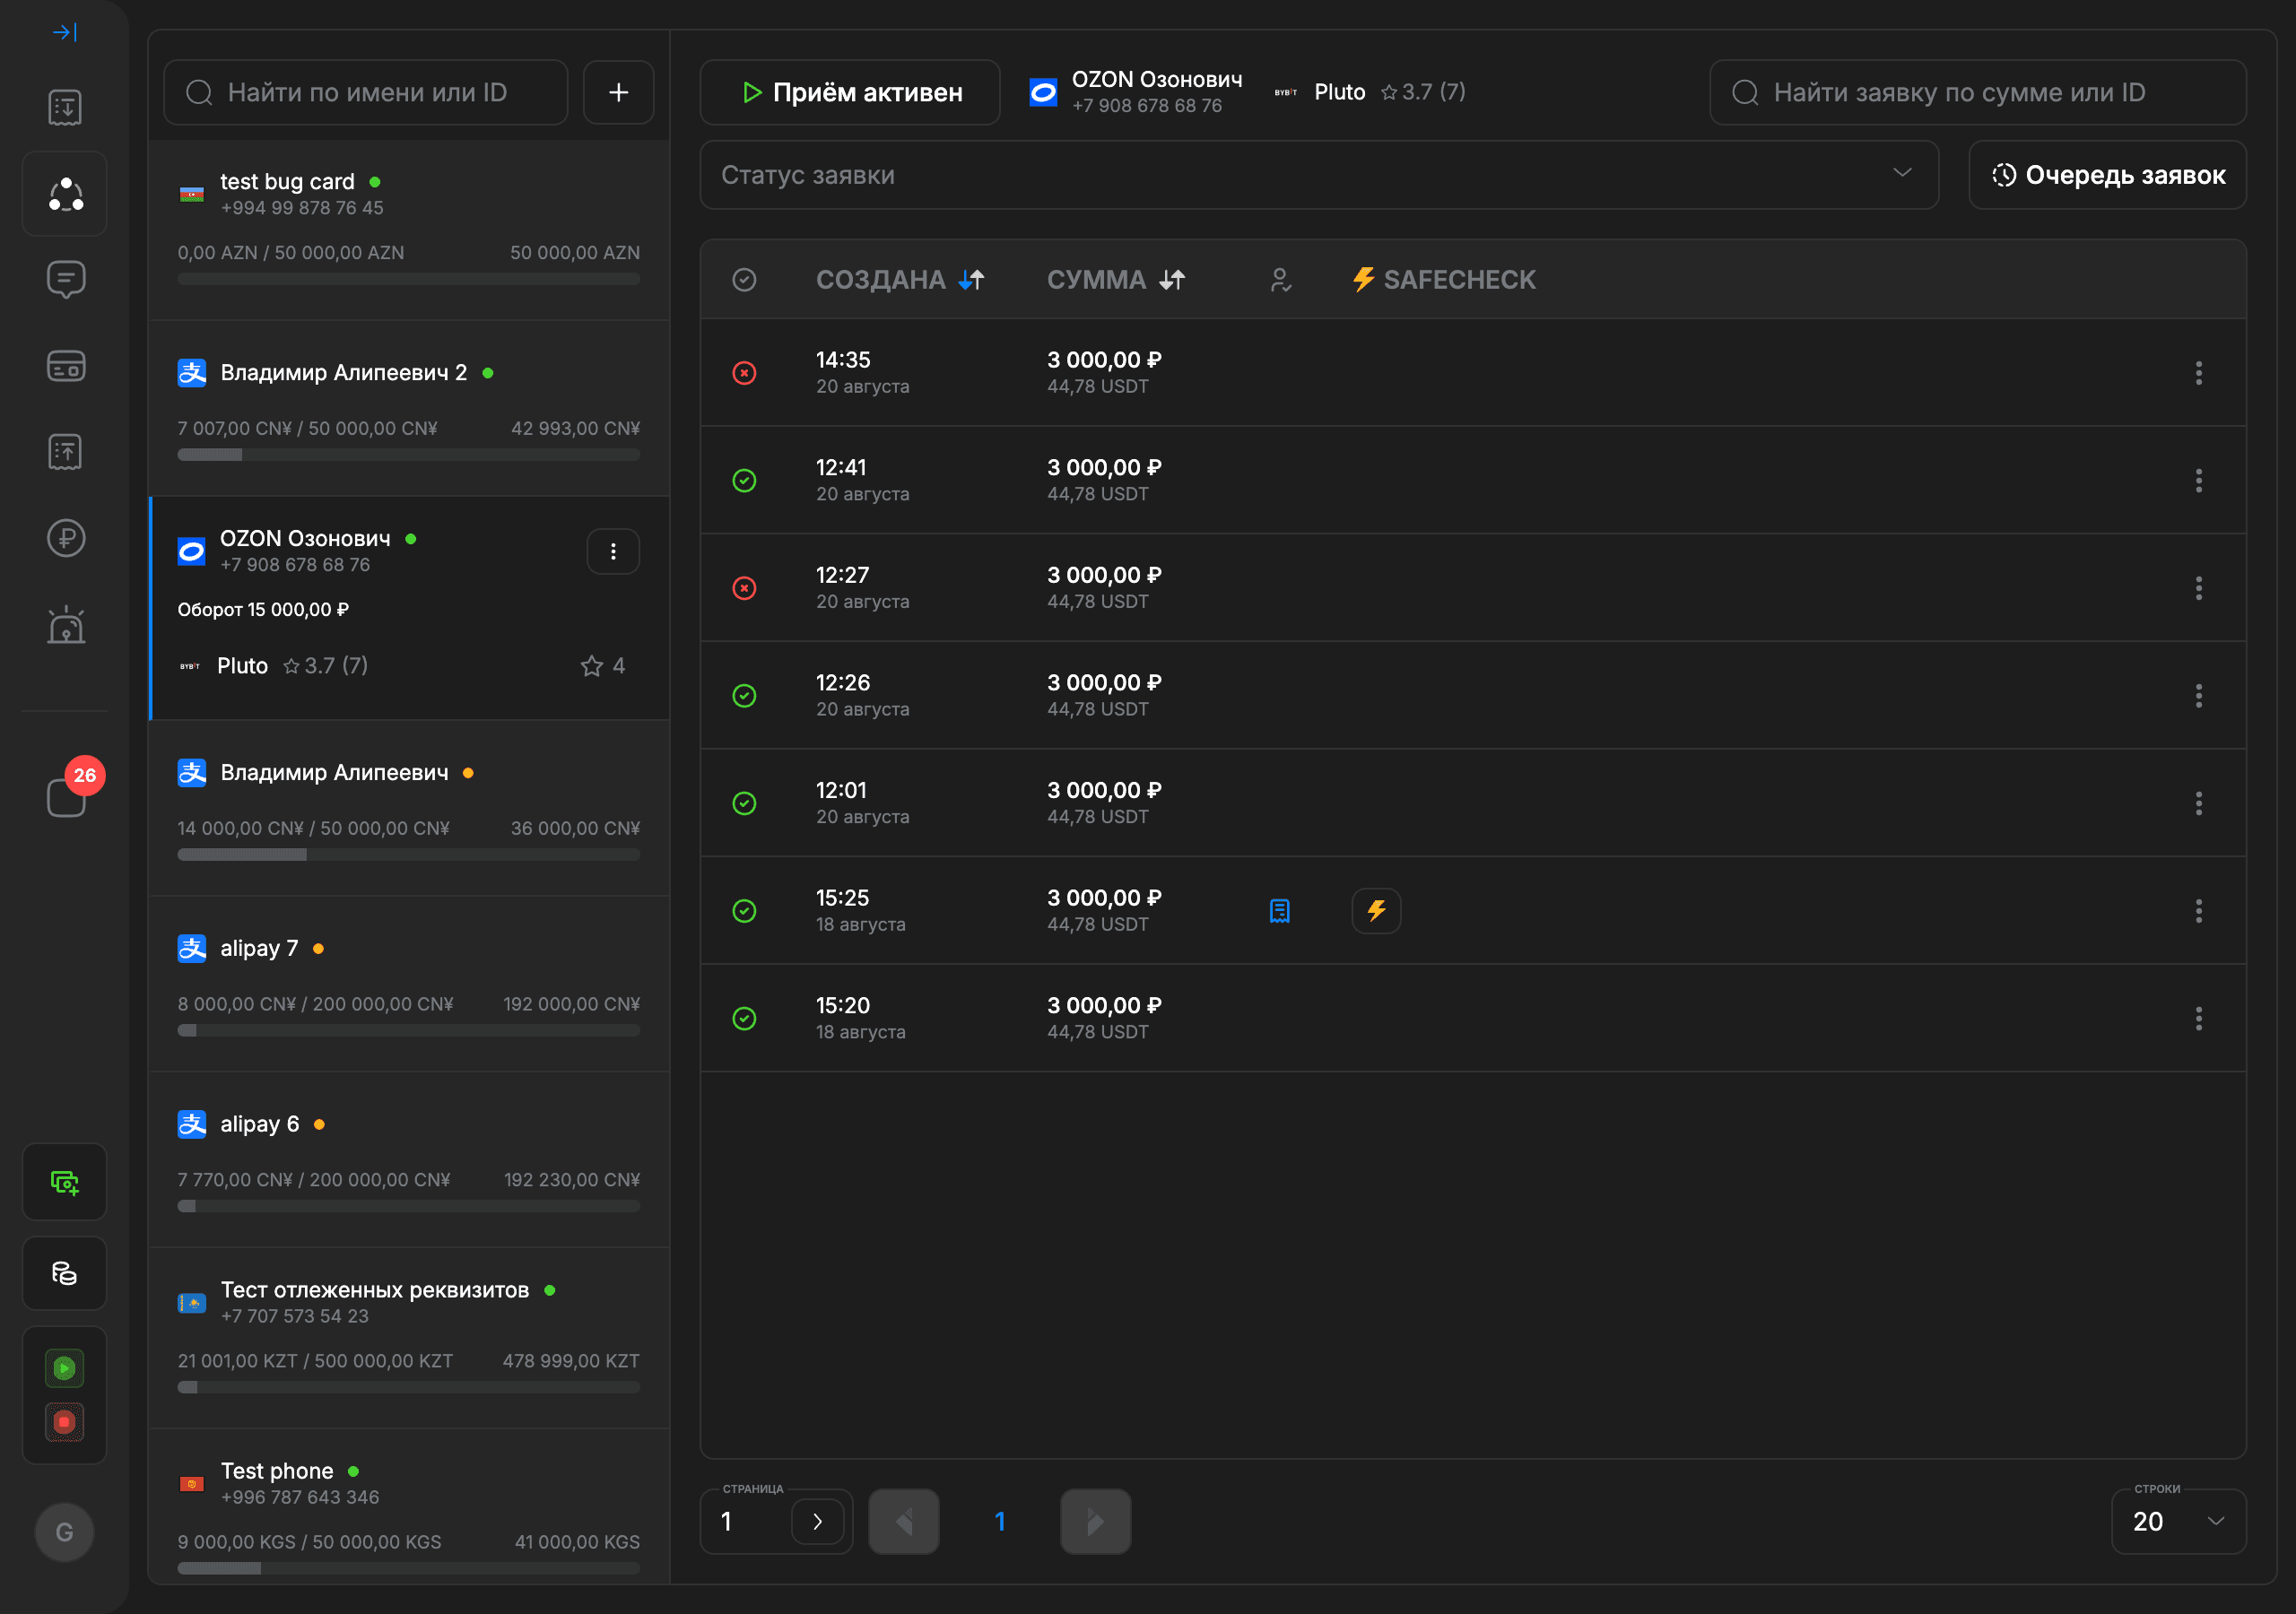The height and width of the screenshot is (1614, 2296).
Task: Click the green play status button
Action: coord(65,1368)
